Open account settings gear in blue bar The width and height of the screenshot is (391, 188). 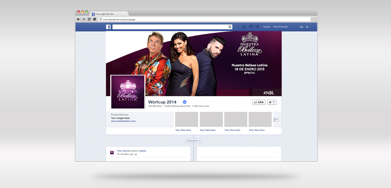pos(307,27)
